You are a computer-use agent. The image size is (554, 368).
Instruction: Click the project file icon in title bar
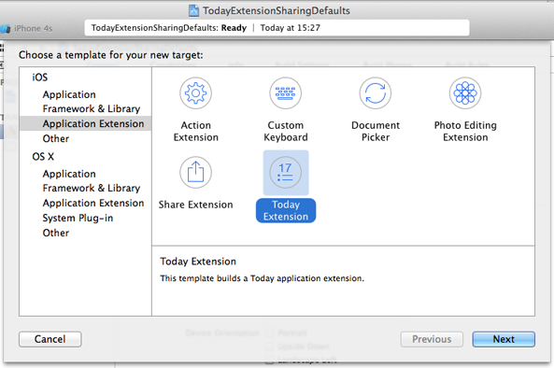[x=193, y=10]
